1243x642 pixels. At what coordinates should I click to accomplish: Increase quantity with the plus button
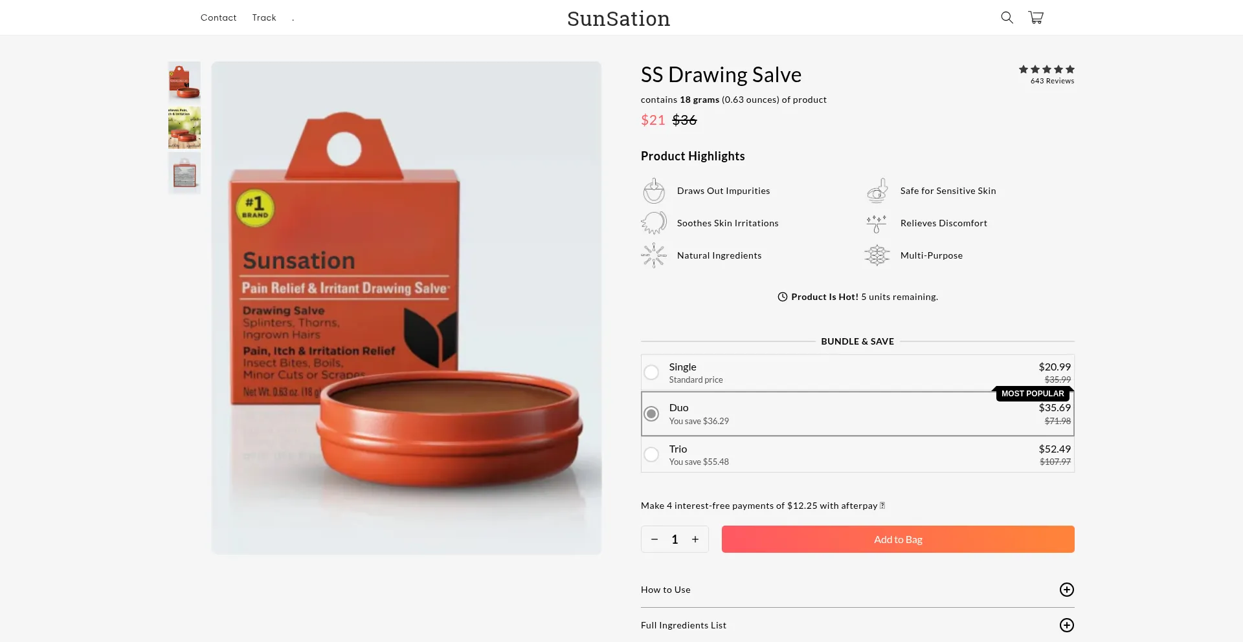pos(695,539)
